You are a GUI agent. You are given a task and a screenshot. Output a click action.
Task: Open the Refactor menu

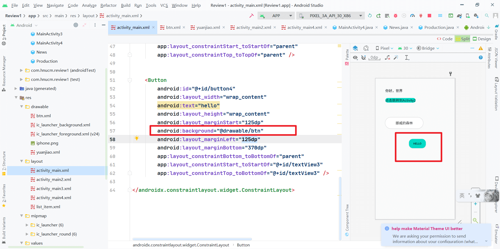108,5
